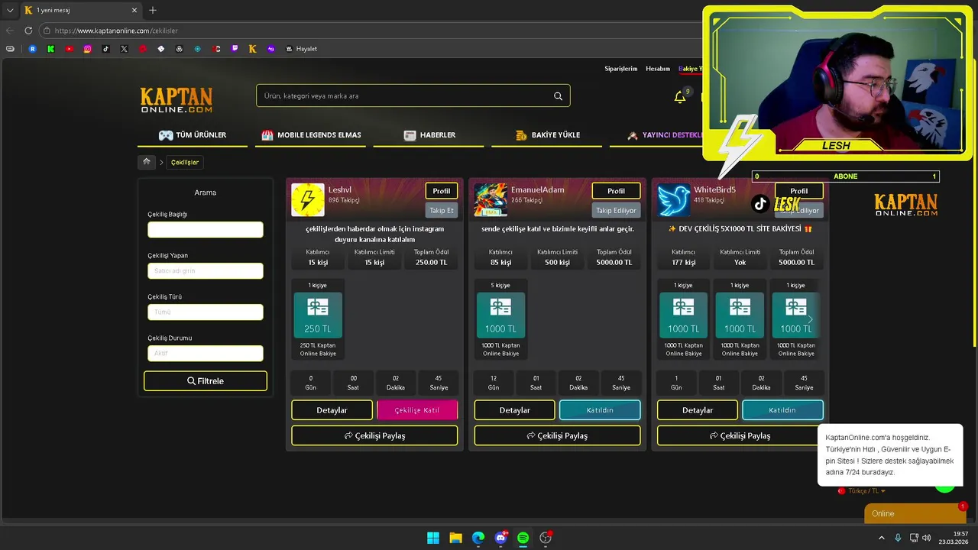The width and height of the screenshot is (978, 550).
Task: Open Detaylar for Leshvl giveaway
Action: click(332, 410)
